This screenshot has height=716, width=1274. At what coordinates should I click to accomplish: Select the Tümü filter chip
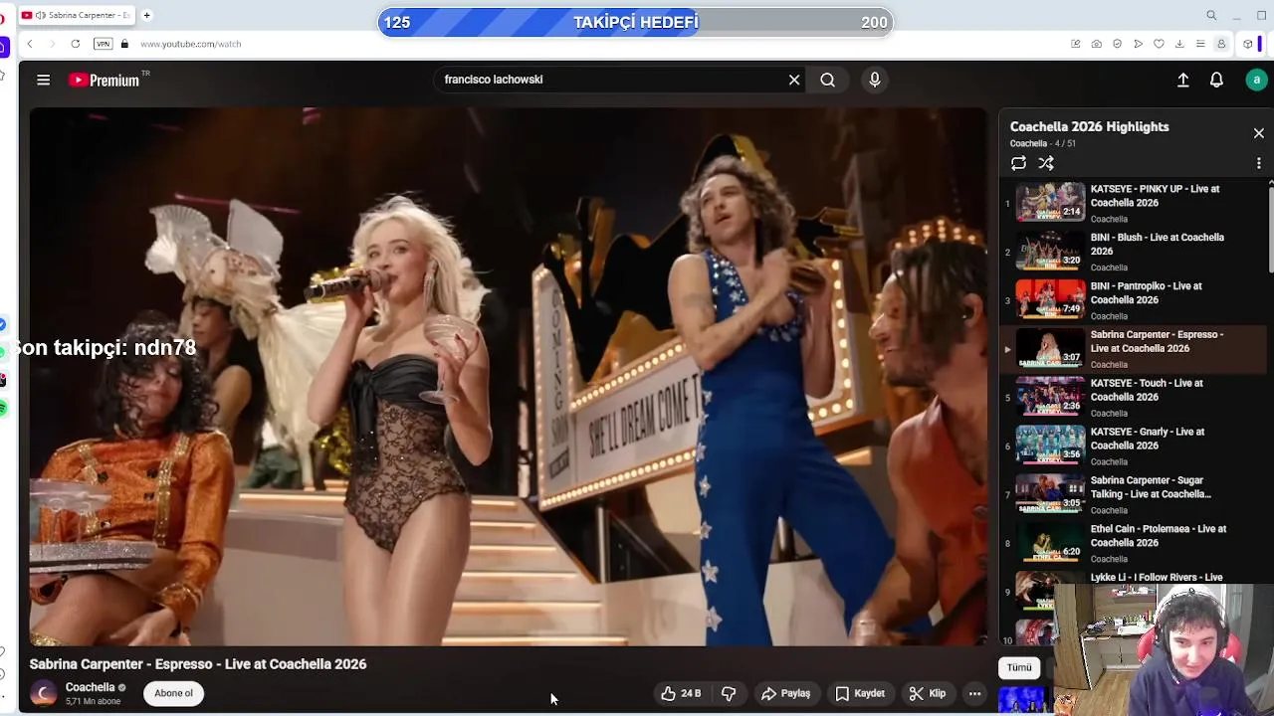point(1019,667)
